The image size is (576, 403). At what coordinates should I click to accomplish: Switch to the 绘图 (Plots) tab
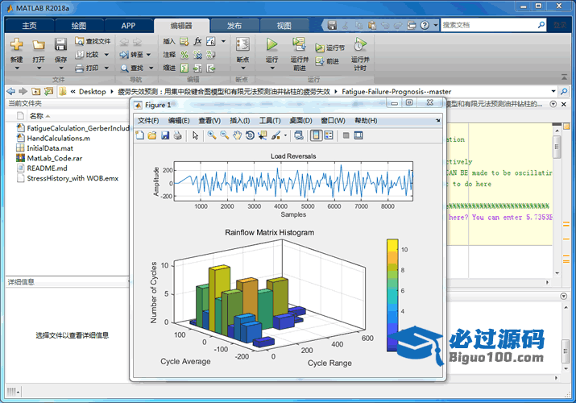[79, 25]
